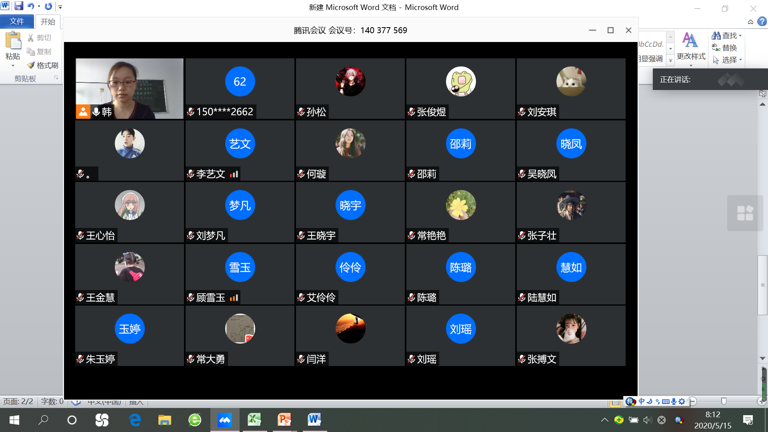Click the Tencent Meeting taskbar icon

click(x=225, y=420)
